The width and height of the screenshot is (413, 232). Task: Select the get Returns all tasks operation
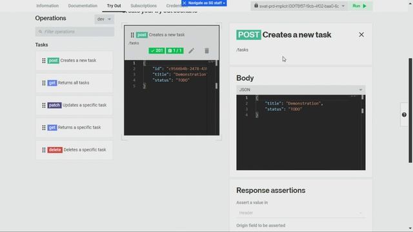coord(74,83)
